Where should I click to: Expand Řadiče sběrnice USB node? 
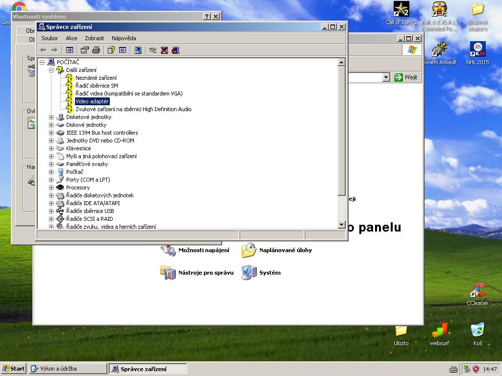[51, 211]
